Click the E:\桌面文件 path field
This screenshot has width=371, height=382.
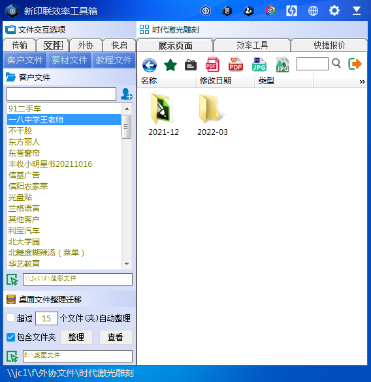78,356
